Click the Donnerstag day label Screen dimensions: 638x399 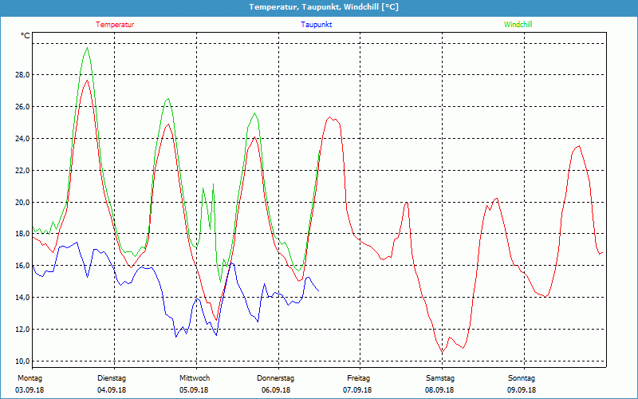click(275, 378)
